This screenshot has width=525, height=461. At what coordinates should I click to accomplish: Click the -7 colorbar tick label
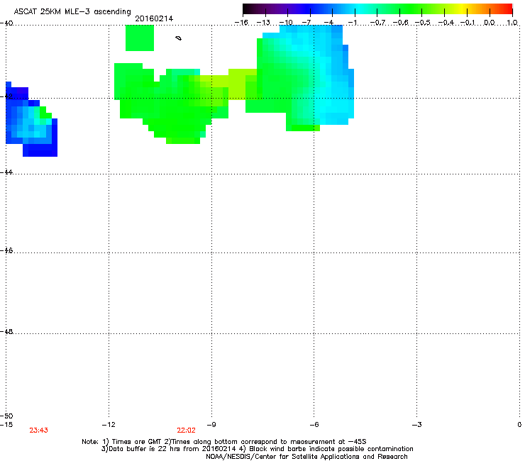coord(306,23)
